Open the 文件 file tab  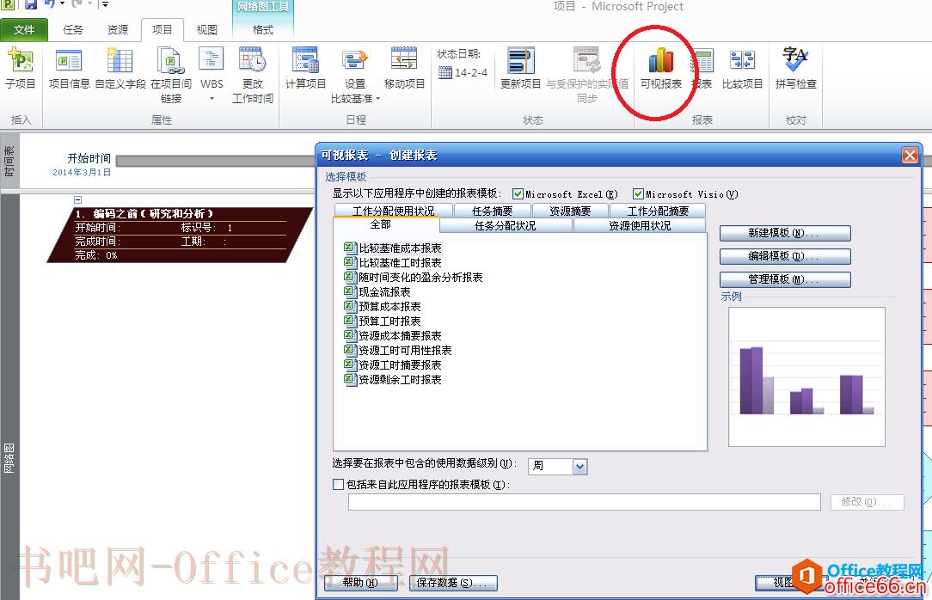tap(24, 30)
